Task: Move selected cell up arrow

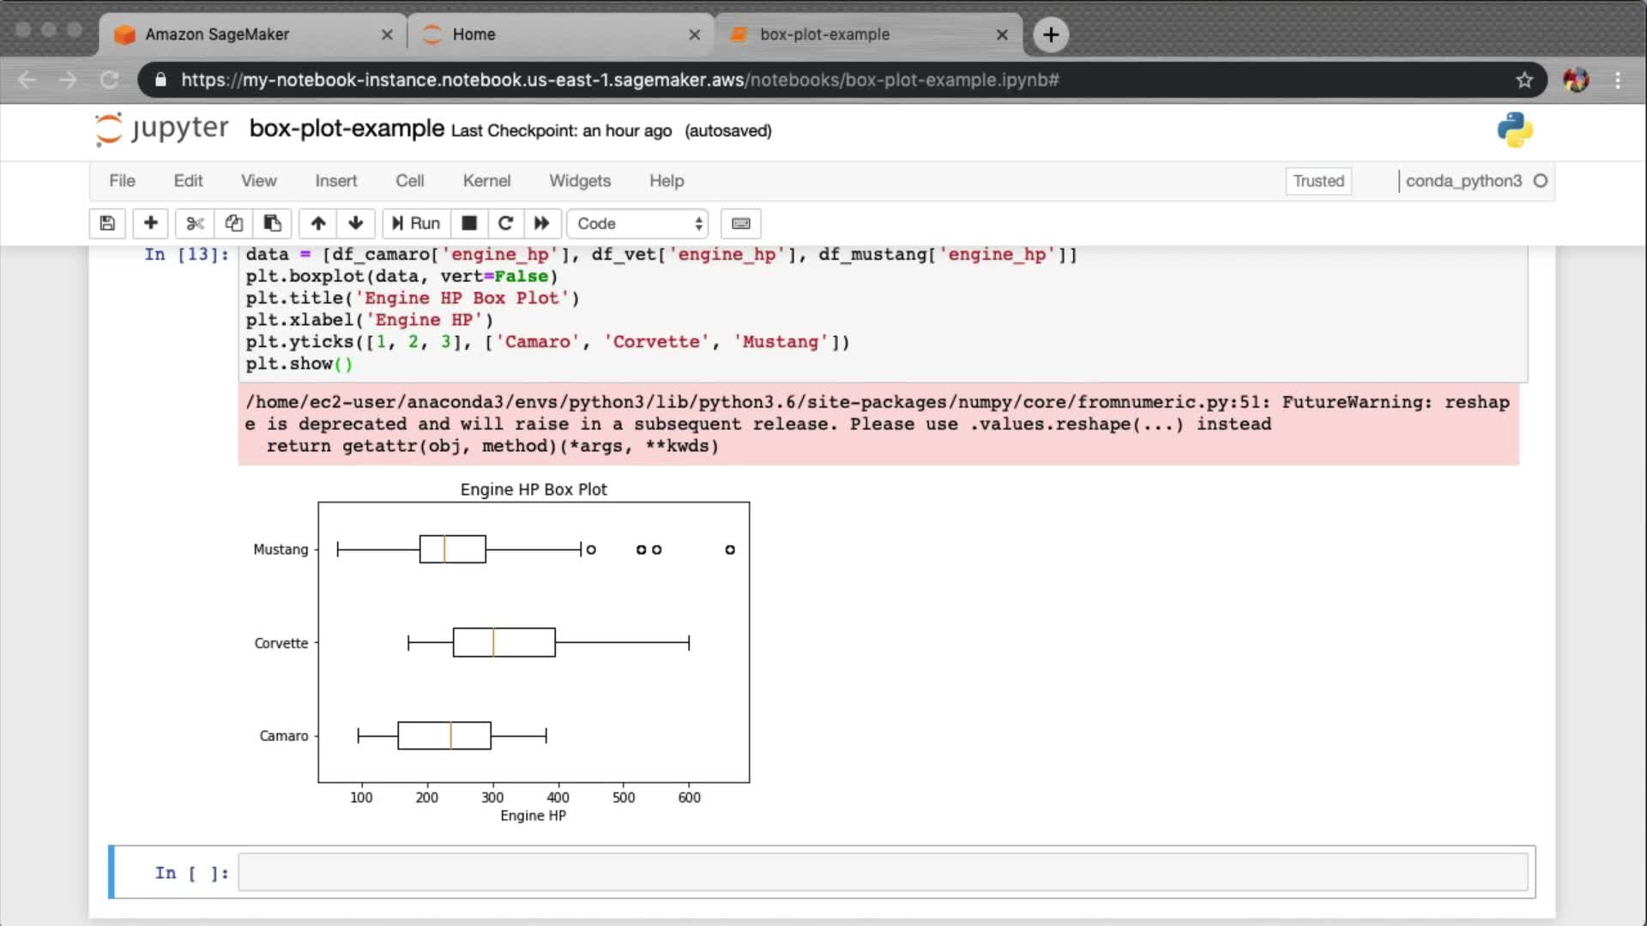Action: coord(318,224)
